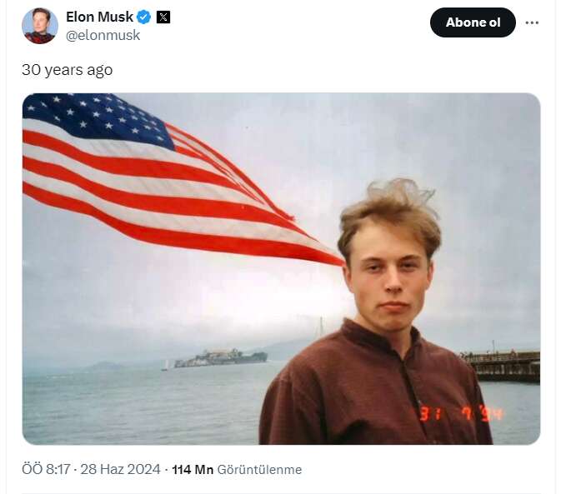Click the water area of the photo
This screenshot has height=494, width=576.
pos(139,404)
